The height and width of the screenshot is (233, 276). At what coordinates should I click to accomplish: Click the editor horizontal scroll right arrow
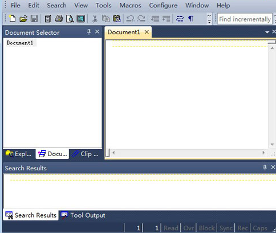click(x=263, y=153)
